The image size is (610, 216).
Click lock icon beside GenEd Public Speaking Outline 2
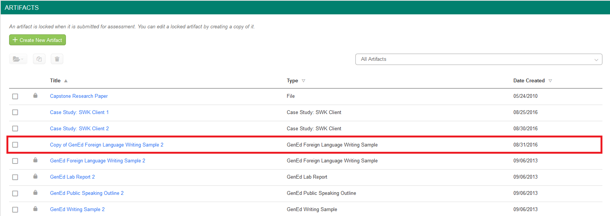click(x=35, y=193)
